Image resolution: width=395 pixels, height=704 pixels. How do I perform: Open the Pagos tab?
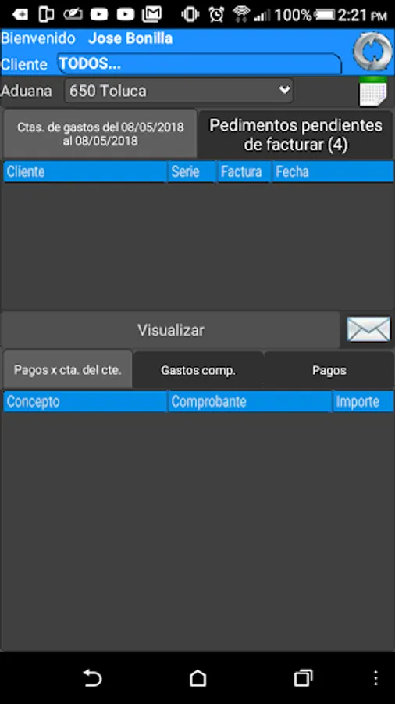click(329, 371)
